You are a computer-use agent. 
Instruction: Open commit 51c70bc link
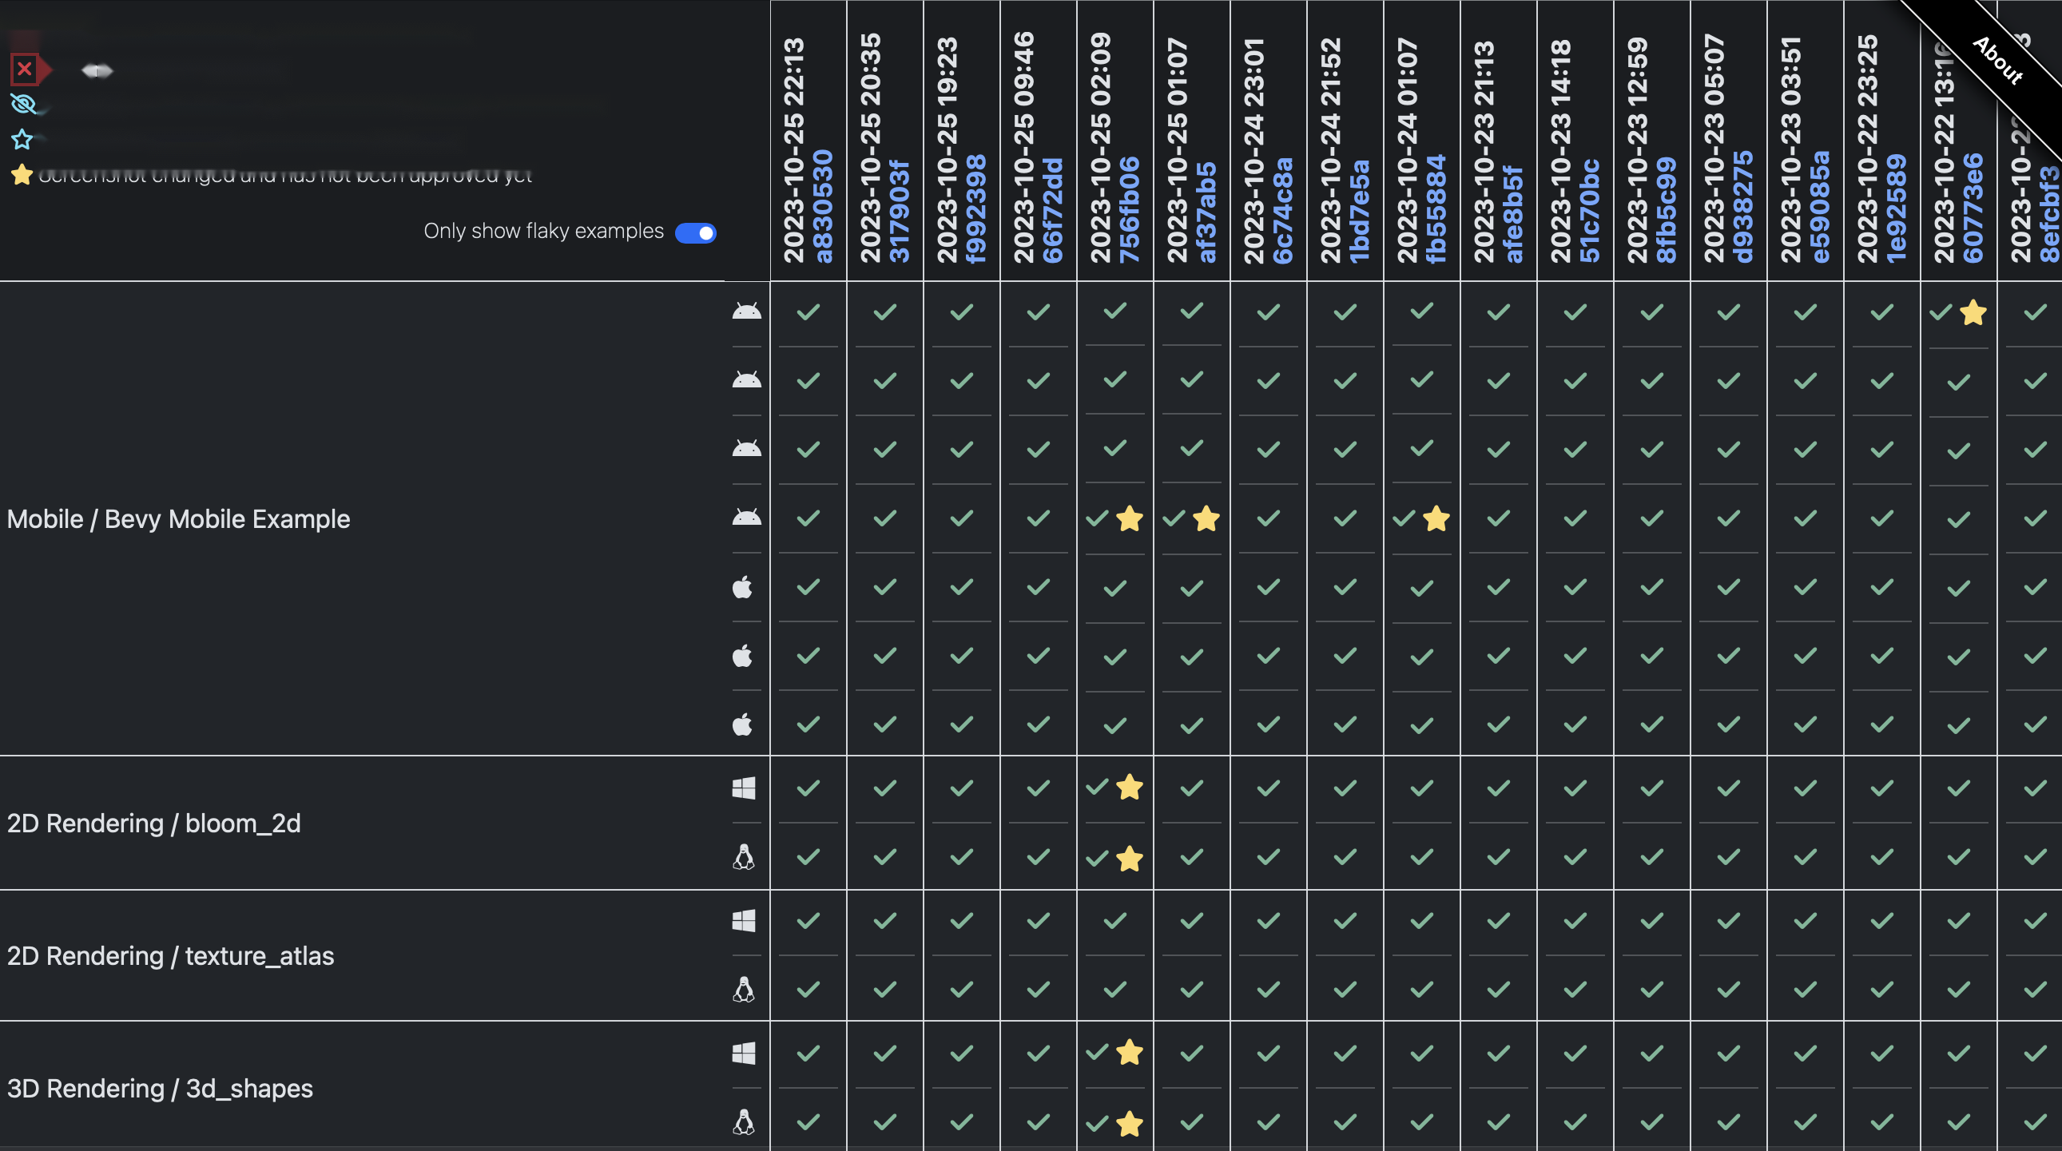1591,211
